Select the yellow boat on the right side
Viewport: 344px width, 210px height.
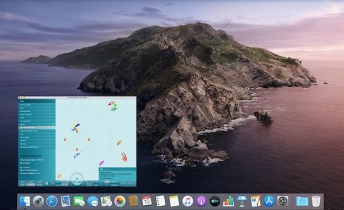pos(119,143)
